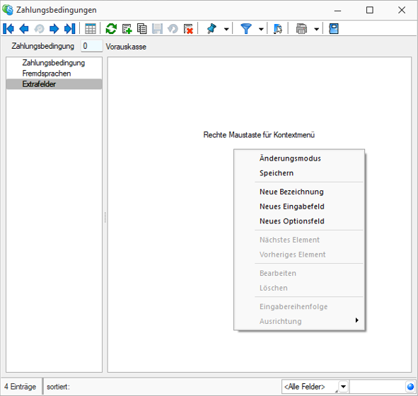The height and width of the screenshot is (396, 418).
Task: Open the filter dropdown arrow
Action: coord(261,29)
